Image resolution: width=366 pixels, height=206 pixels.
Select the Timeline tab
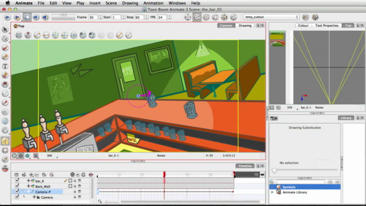tap(245, 166)
